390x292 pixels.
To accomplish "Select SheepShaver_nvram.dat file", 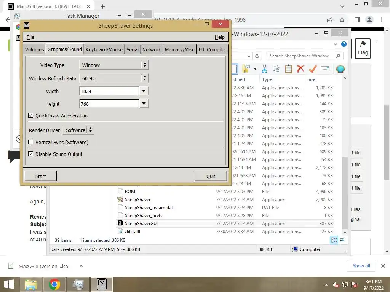I will (x=225, y=207).
